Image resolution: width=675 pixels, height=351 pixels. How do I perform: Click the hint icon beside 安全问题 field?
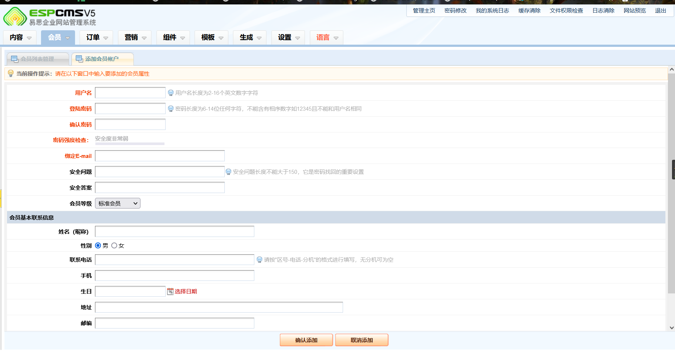click(228, 172)
